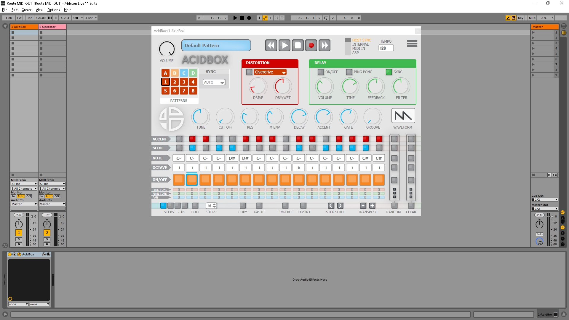Open AcidBox track MIDI From All Ins dropdown
This screenshot has width=569, height=320.
tap(24, 184)
